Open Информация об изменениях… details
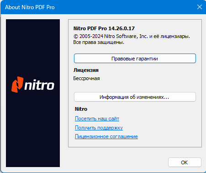Viewport: 206px width, 173px height. click(135, 97)
